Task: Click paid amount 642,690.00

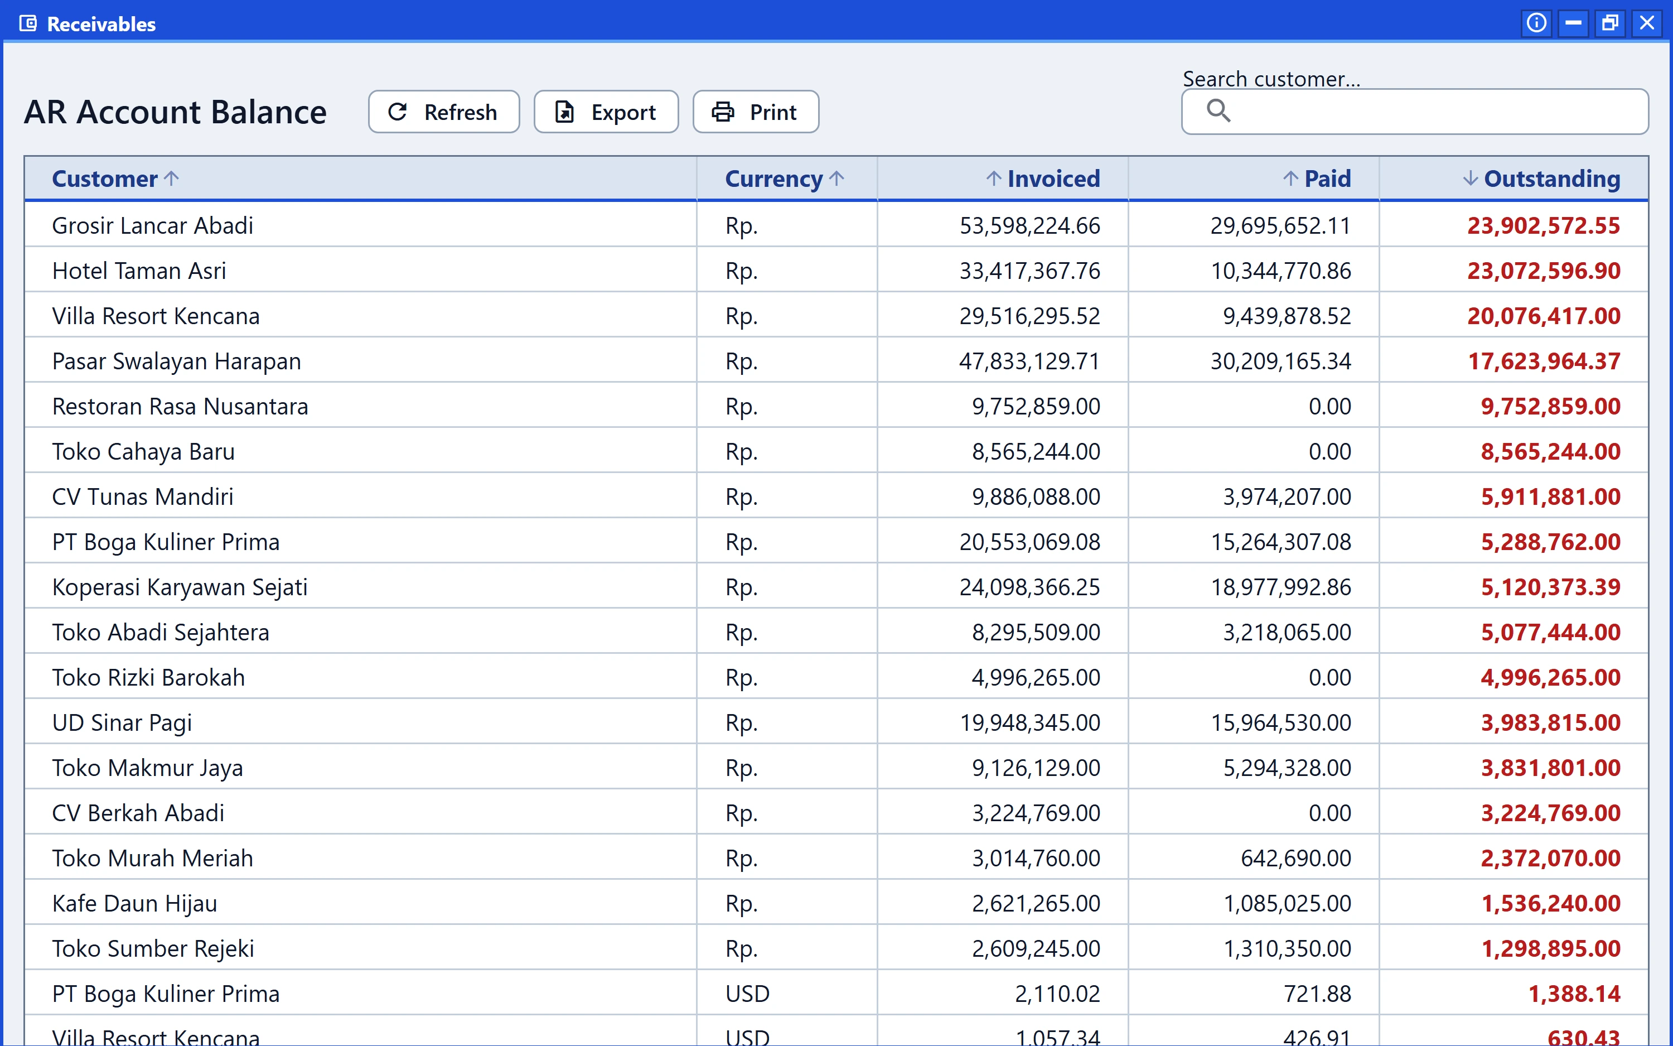Action: pyautogui.click(x=1295, y=858)
